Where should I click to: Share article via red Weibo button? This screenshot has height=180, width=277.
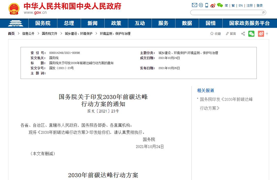pos(261,34)
